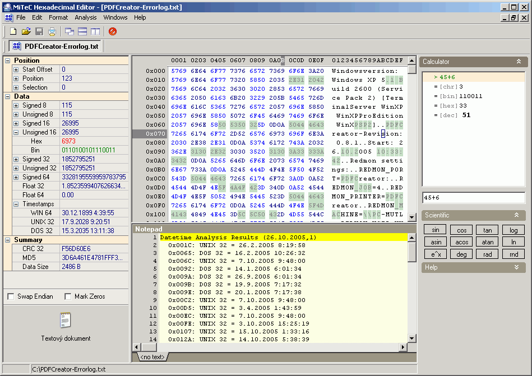Expand the Start Offset row
Screen dimensions: 532x376
[16, 69]
